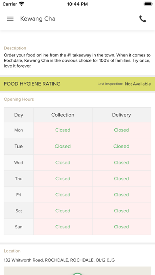The height and width of the screenshot is (275, 155).
Task: Tap the map preview area
Action: click(x=77, y=271)
